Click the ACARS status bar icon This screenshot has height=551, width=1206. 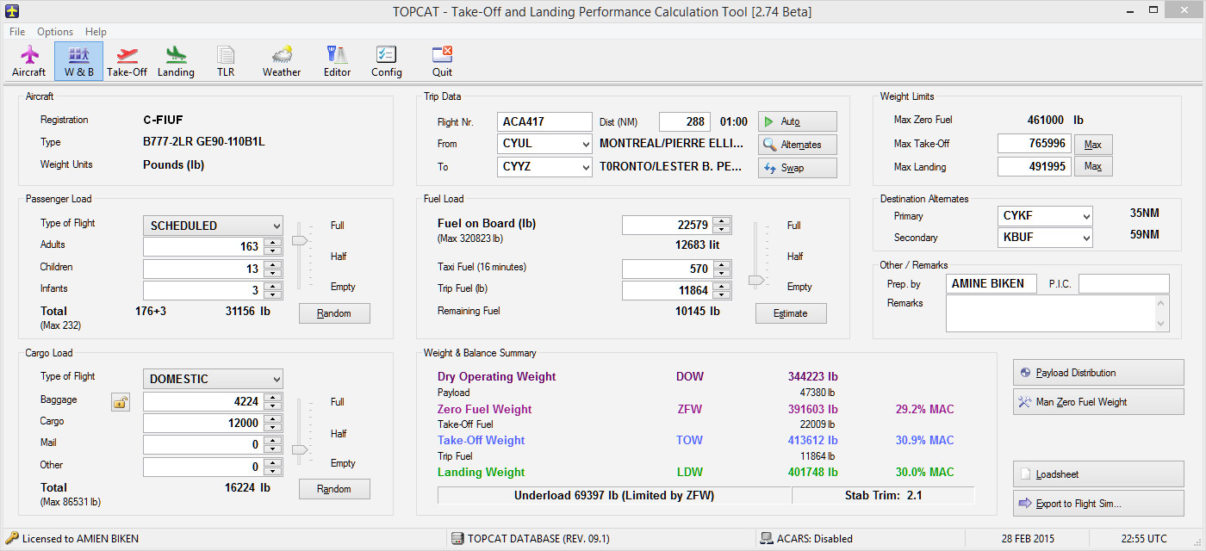coord(767,539)
